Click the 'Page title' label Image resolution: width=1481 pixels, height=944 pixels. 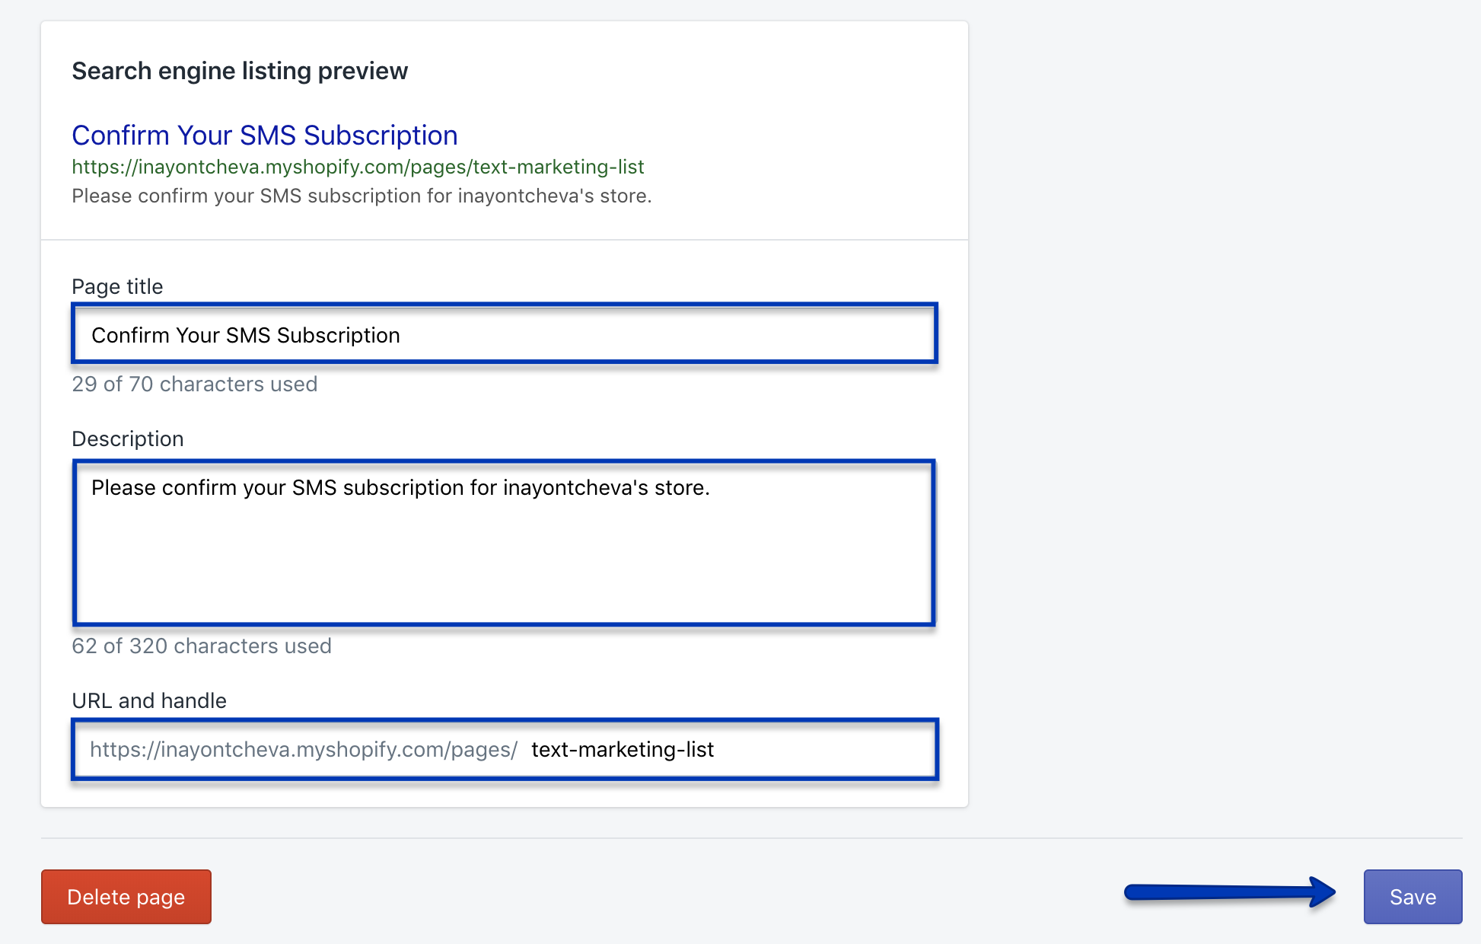pyautogui.click(x=117, y=286)
